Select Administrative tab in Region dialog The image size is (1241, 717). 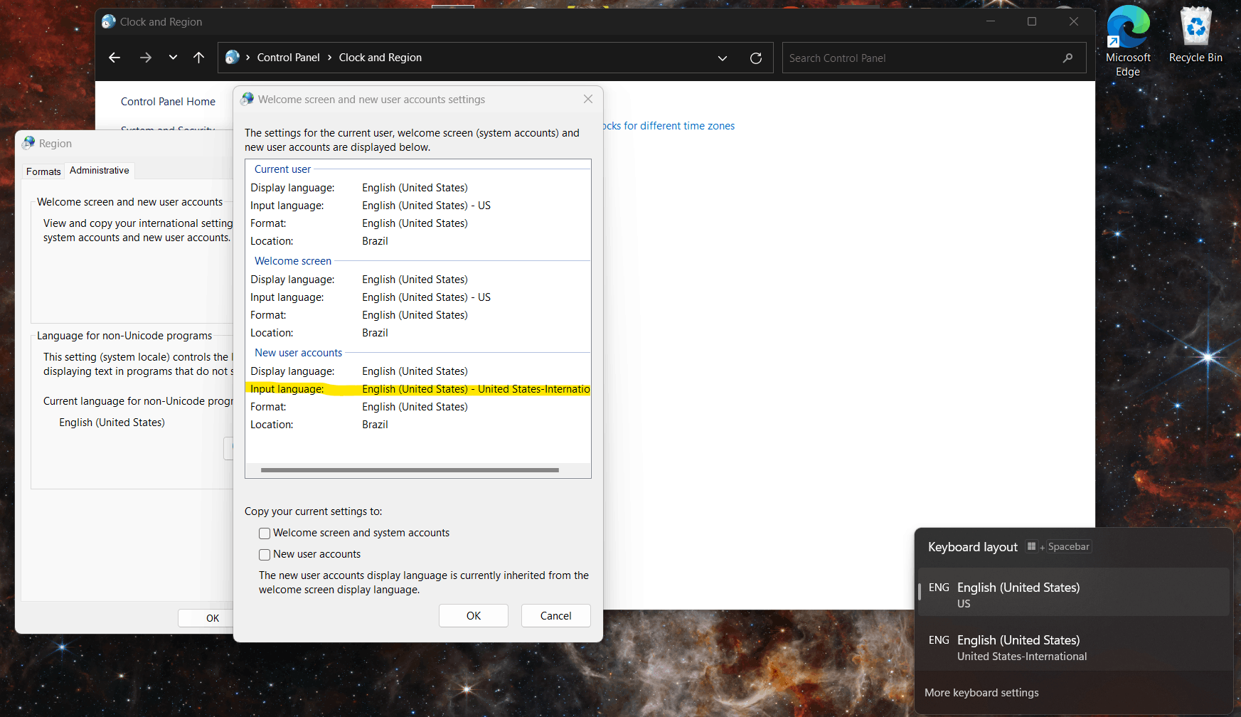(100, 171)
